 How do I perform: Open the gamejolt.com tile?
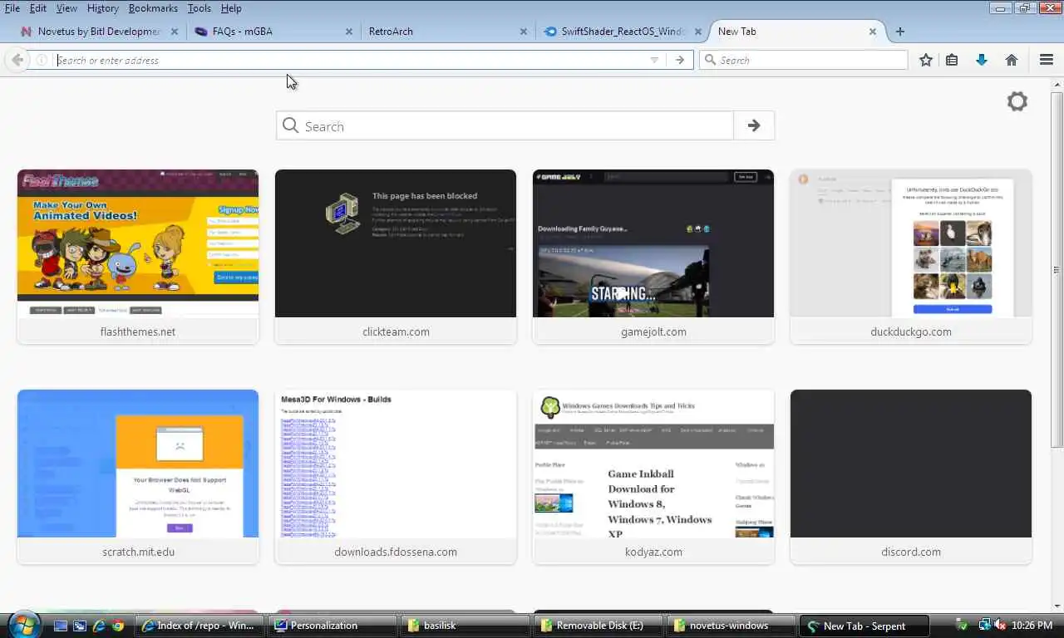click(x=653, y=257)
